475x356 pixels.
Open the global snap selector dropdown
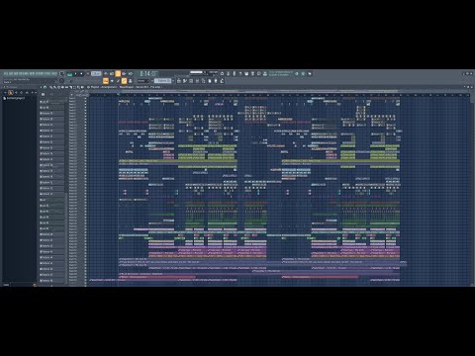[x=143, y=81]
